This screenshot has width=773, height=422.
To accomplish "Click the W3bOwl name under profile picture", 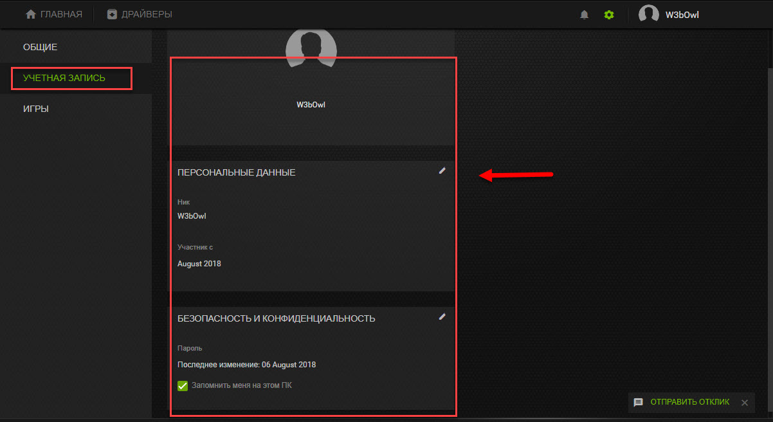I will 311,105.
